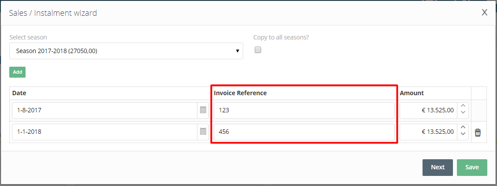Increase first row amount with up arrow

click(x=463, y=107)
